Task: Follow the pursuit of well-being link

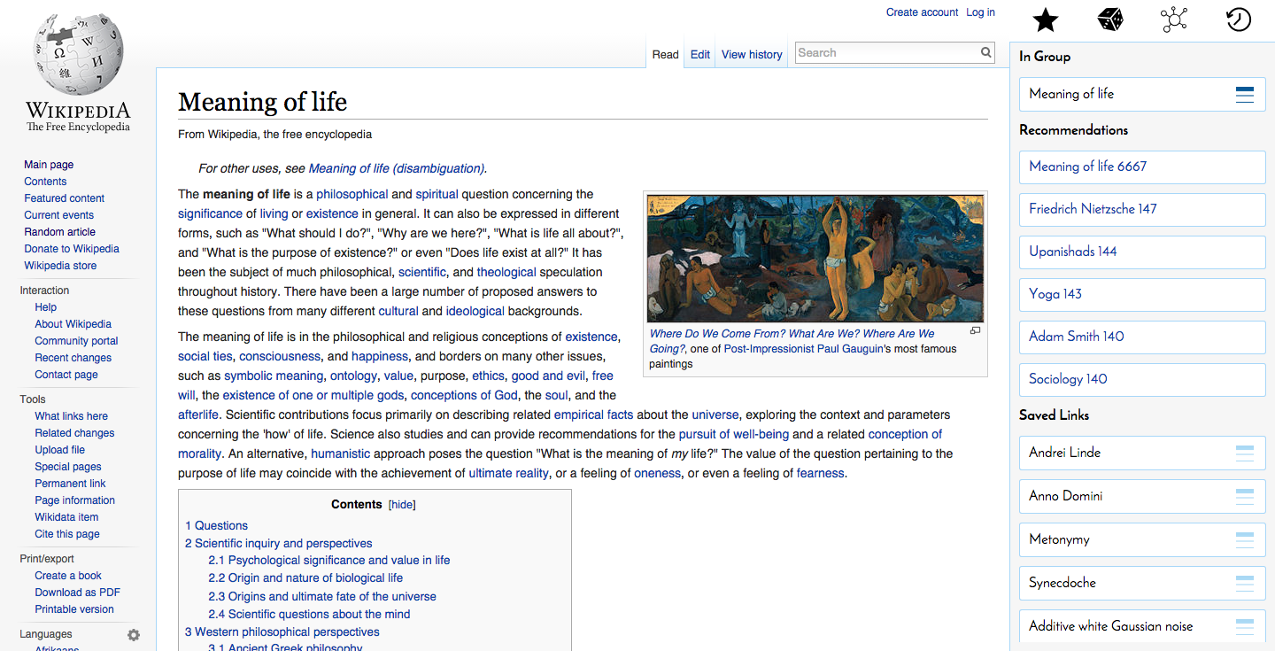Action: [x=734, y=434]
